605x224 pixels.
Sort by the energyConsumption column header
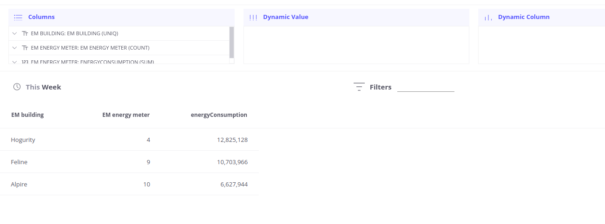pos(219,115)
